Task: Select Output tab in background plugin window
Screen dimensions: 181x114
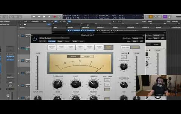Action: tap(156, 44)
